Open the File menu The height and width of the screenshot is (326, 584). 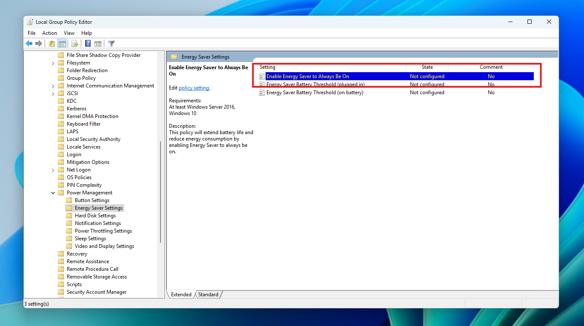click(x=31, y=33)
